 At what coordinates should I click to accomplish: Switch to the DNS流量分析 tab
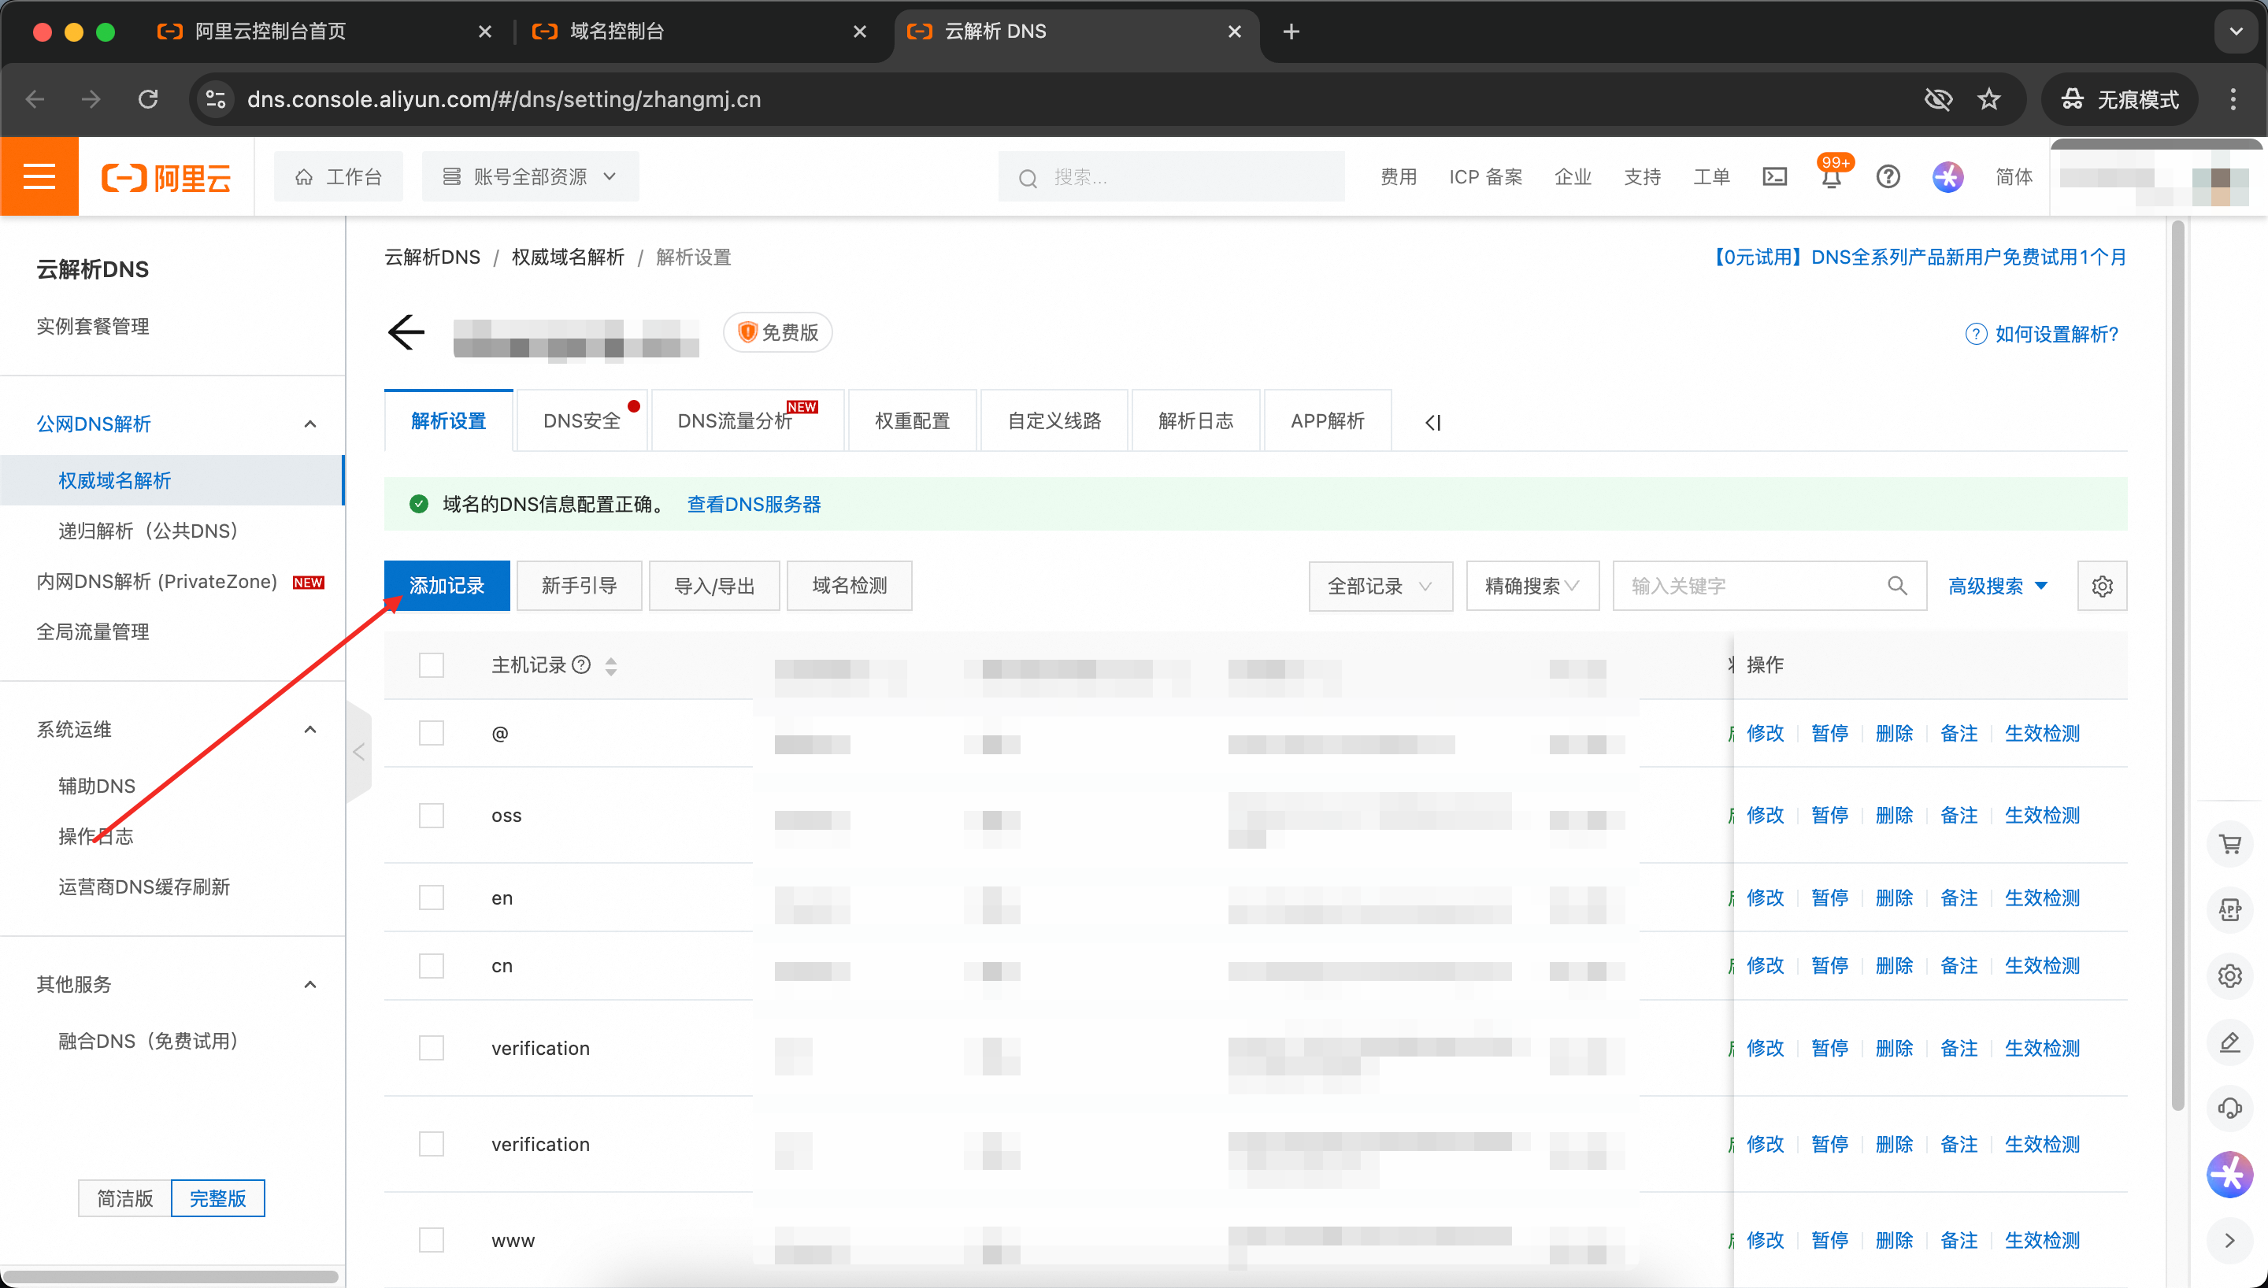[747, 420]
